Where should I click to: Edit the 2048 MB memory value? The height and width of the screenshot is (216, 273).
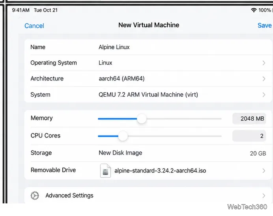(249, 119)
